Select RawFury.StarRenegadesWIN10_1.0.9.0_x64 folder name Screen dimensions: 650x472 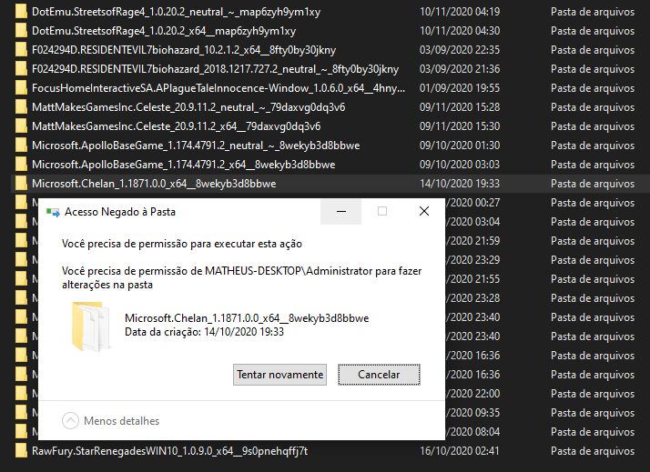170,451
